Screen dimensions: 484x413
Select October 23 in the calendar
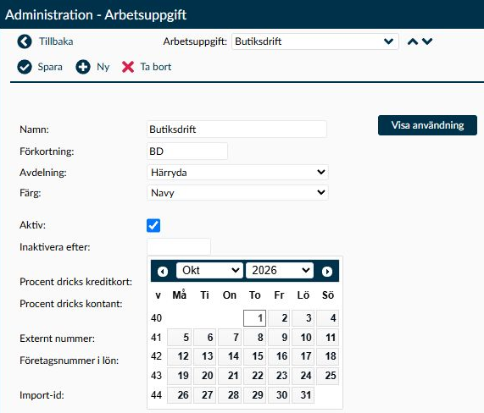[279, 376]
